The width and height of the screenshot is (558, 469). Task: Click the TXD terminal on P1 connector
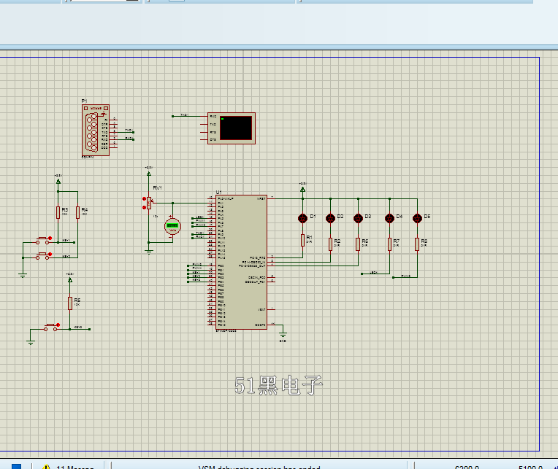click(x=134, y=132)
